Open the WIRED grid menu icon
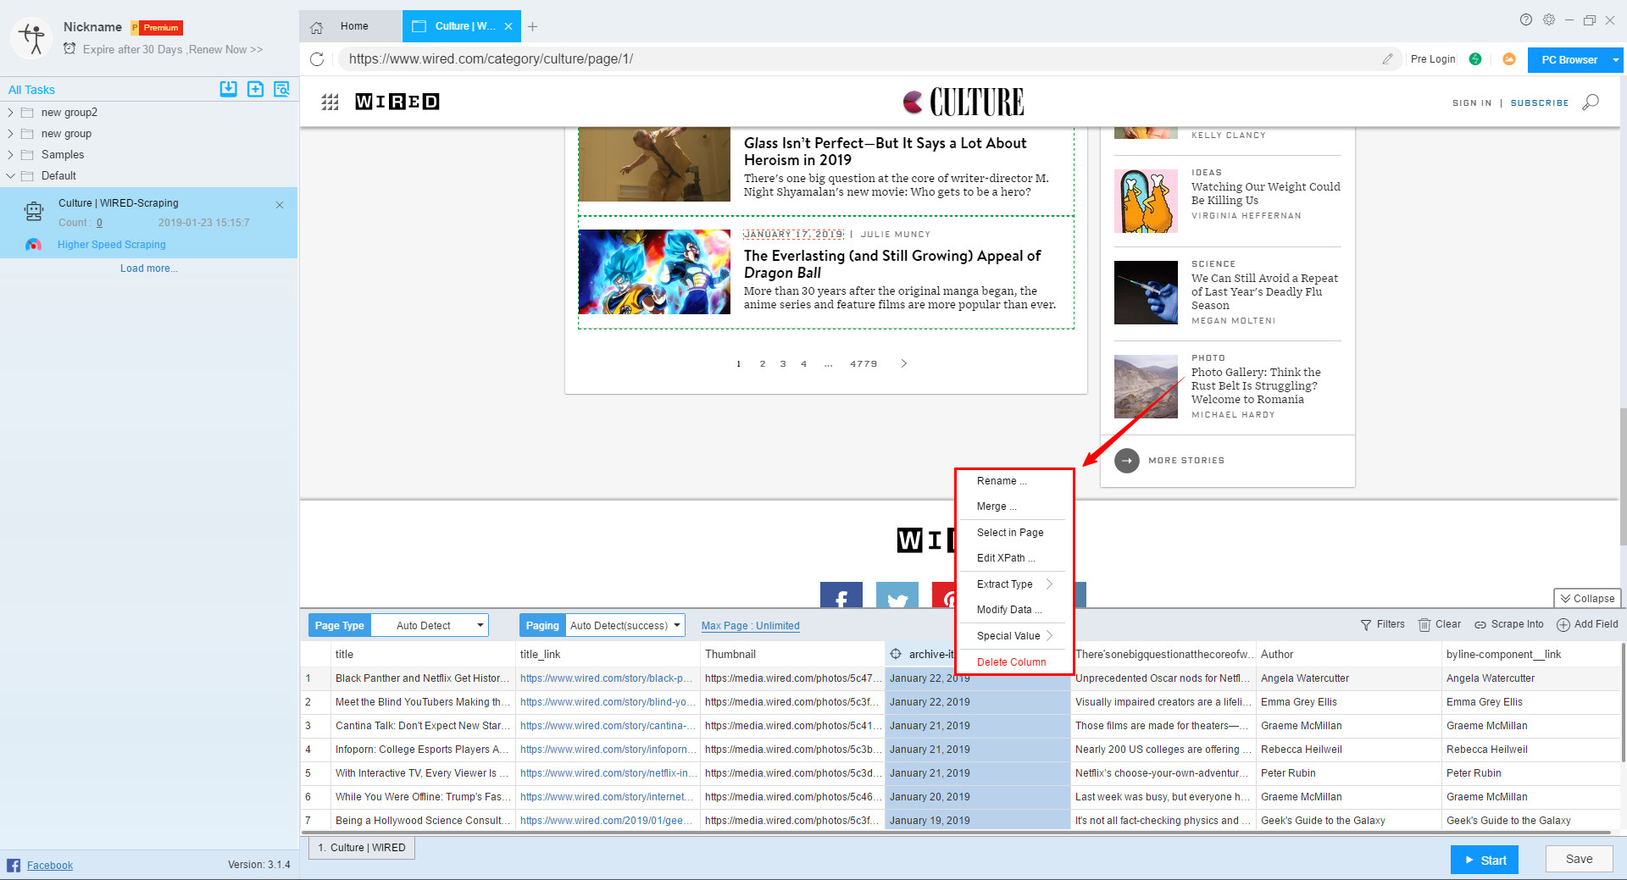 [x=330, y=102]
